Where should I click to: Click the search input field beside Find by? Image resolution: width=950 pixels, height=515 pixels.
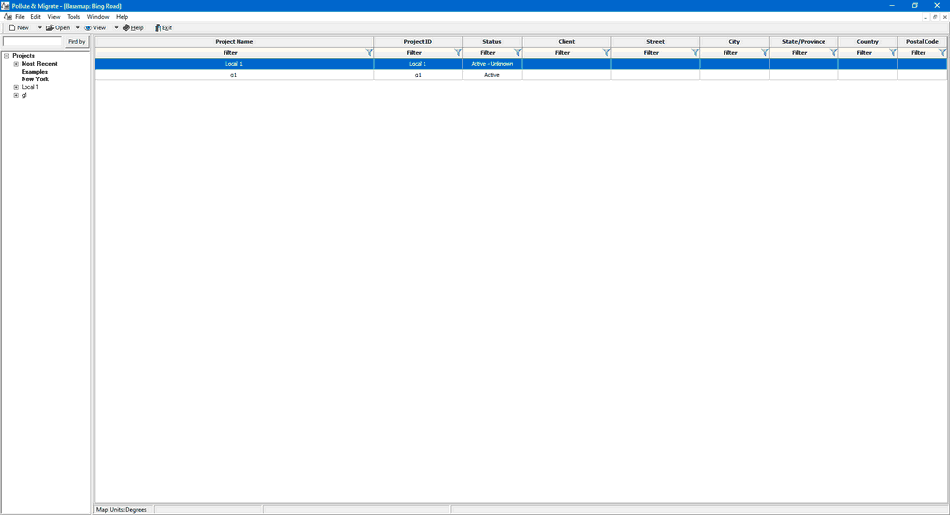pos(32,42)
